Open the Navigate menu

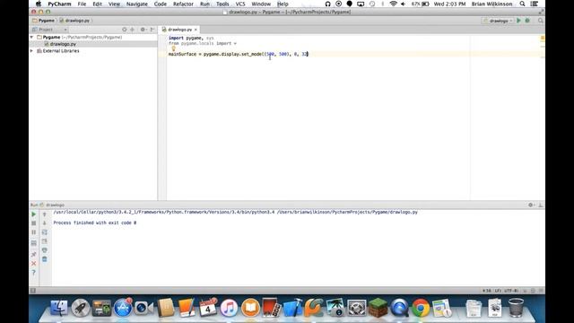(137, 4)
